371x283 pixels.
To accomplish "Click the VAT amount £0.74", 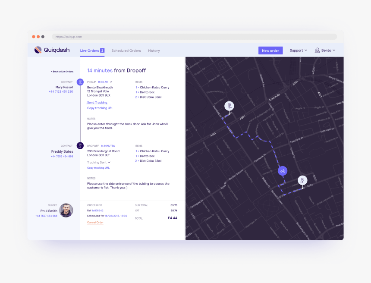I will [174, 211].
